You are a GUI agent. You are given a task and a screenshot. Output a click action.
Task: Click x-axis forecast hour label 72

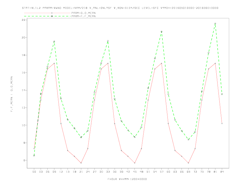[x=195, y=172]
